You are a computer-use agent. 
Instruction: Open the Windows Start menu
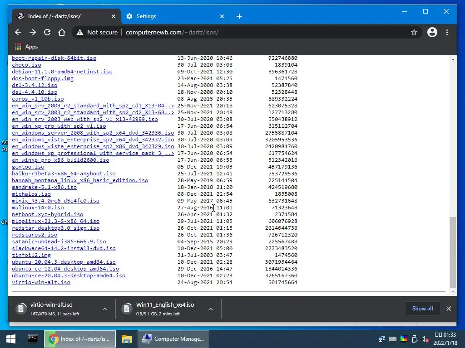[11, 339]
